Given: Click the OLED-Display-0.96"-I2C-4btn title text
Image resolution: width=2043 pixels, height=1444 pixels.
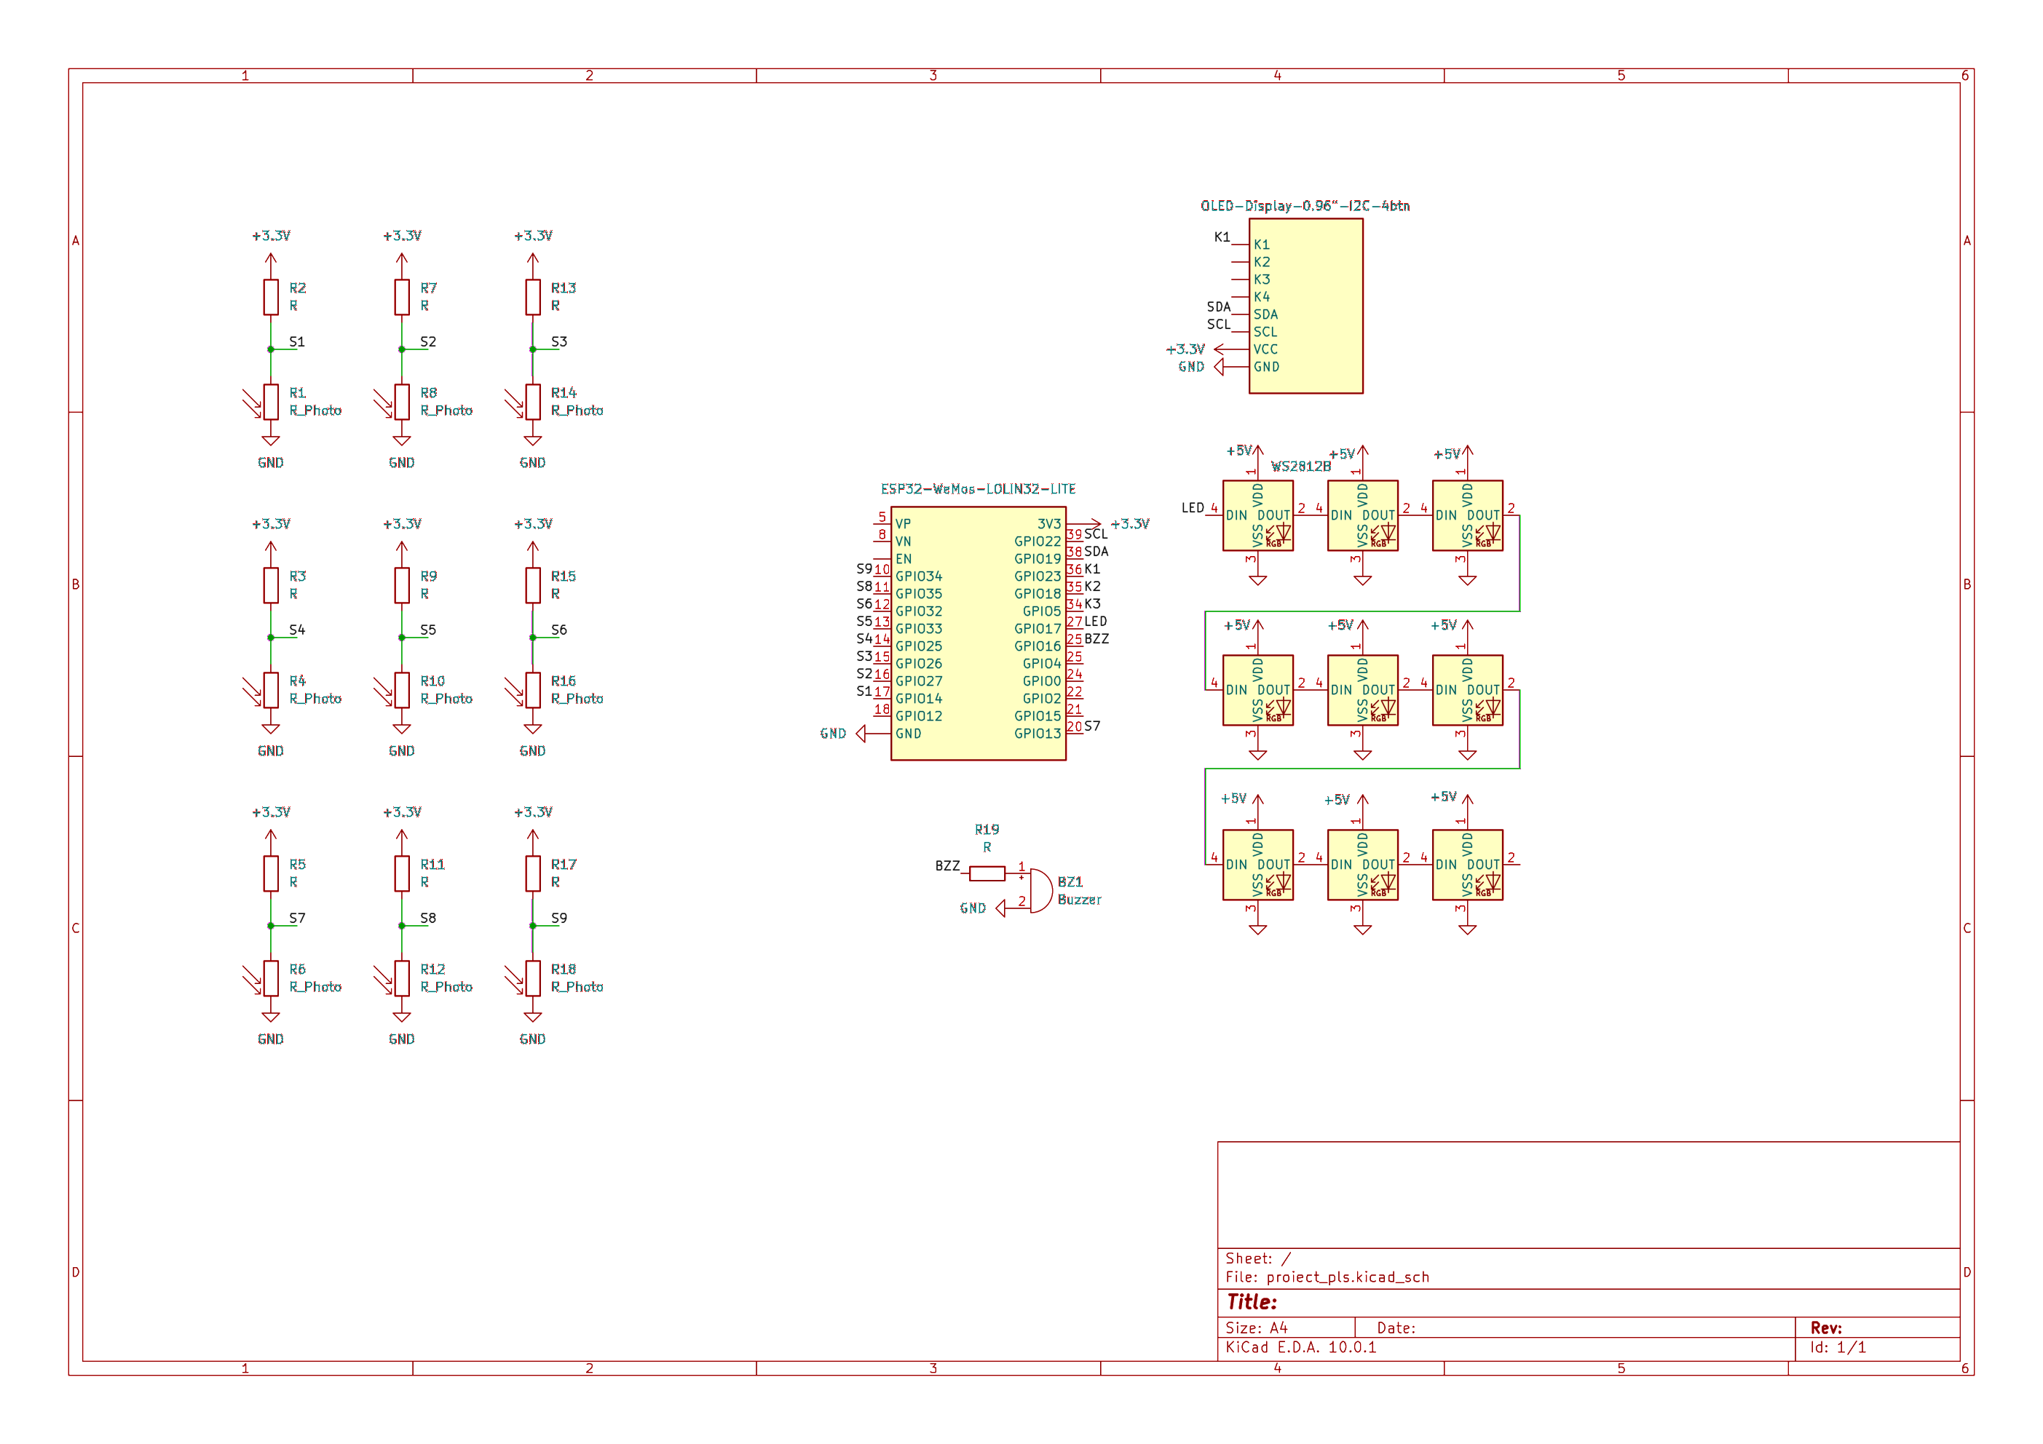Looking at the screenshot, I should (x=1305, y=205).
